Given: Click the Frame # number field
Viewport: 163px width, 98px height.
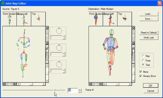Looking at the screenshot, I should (x=73, y=90).
